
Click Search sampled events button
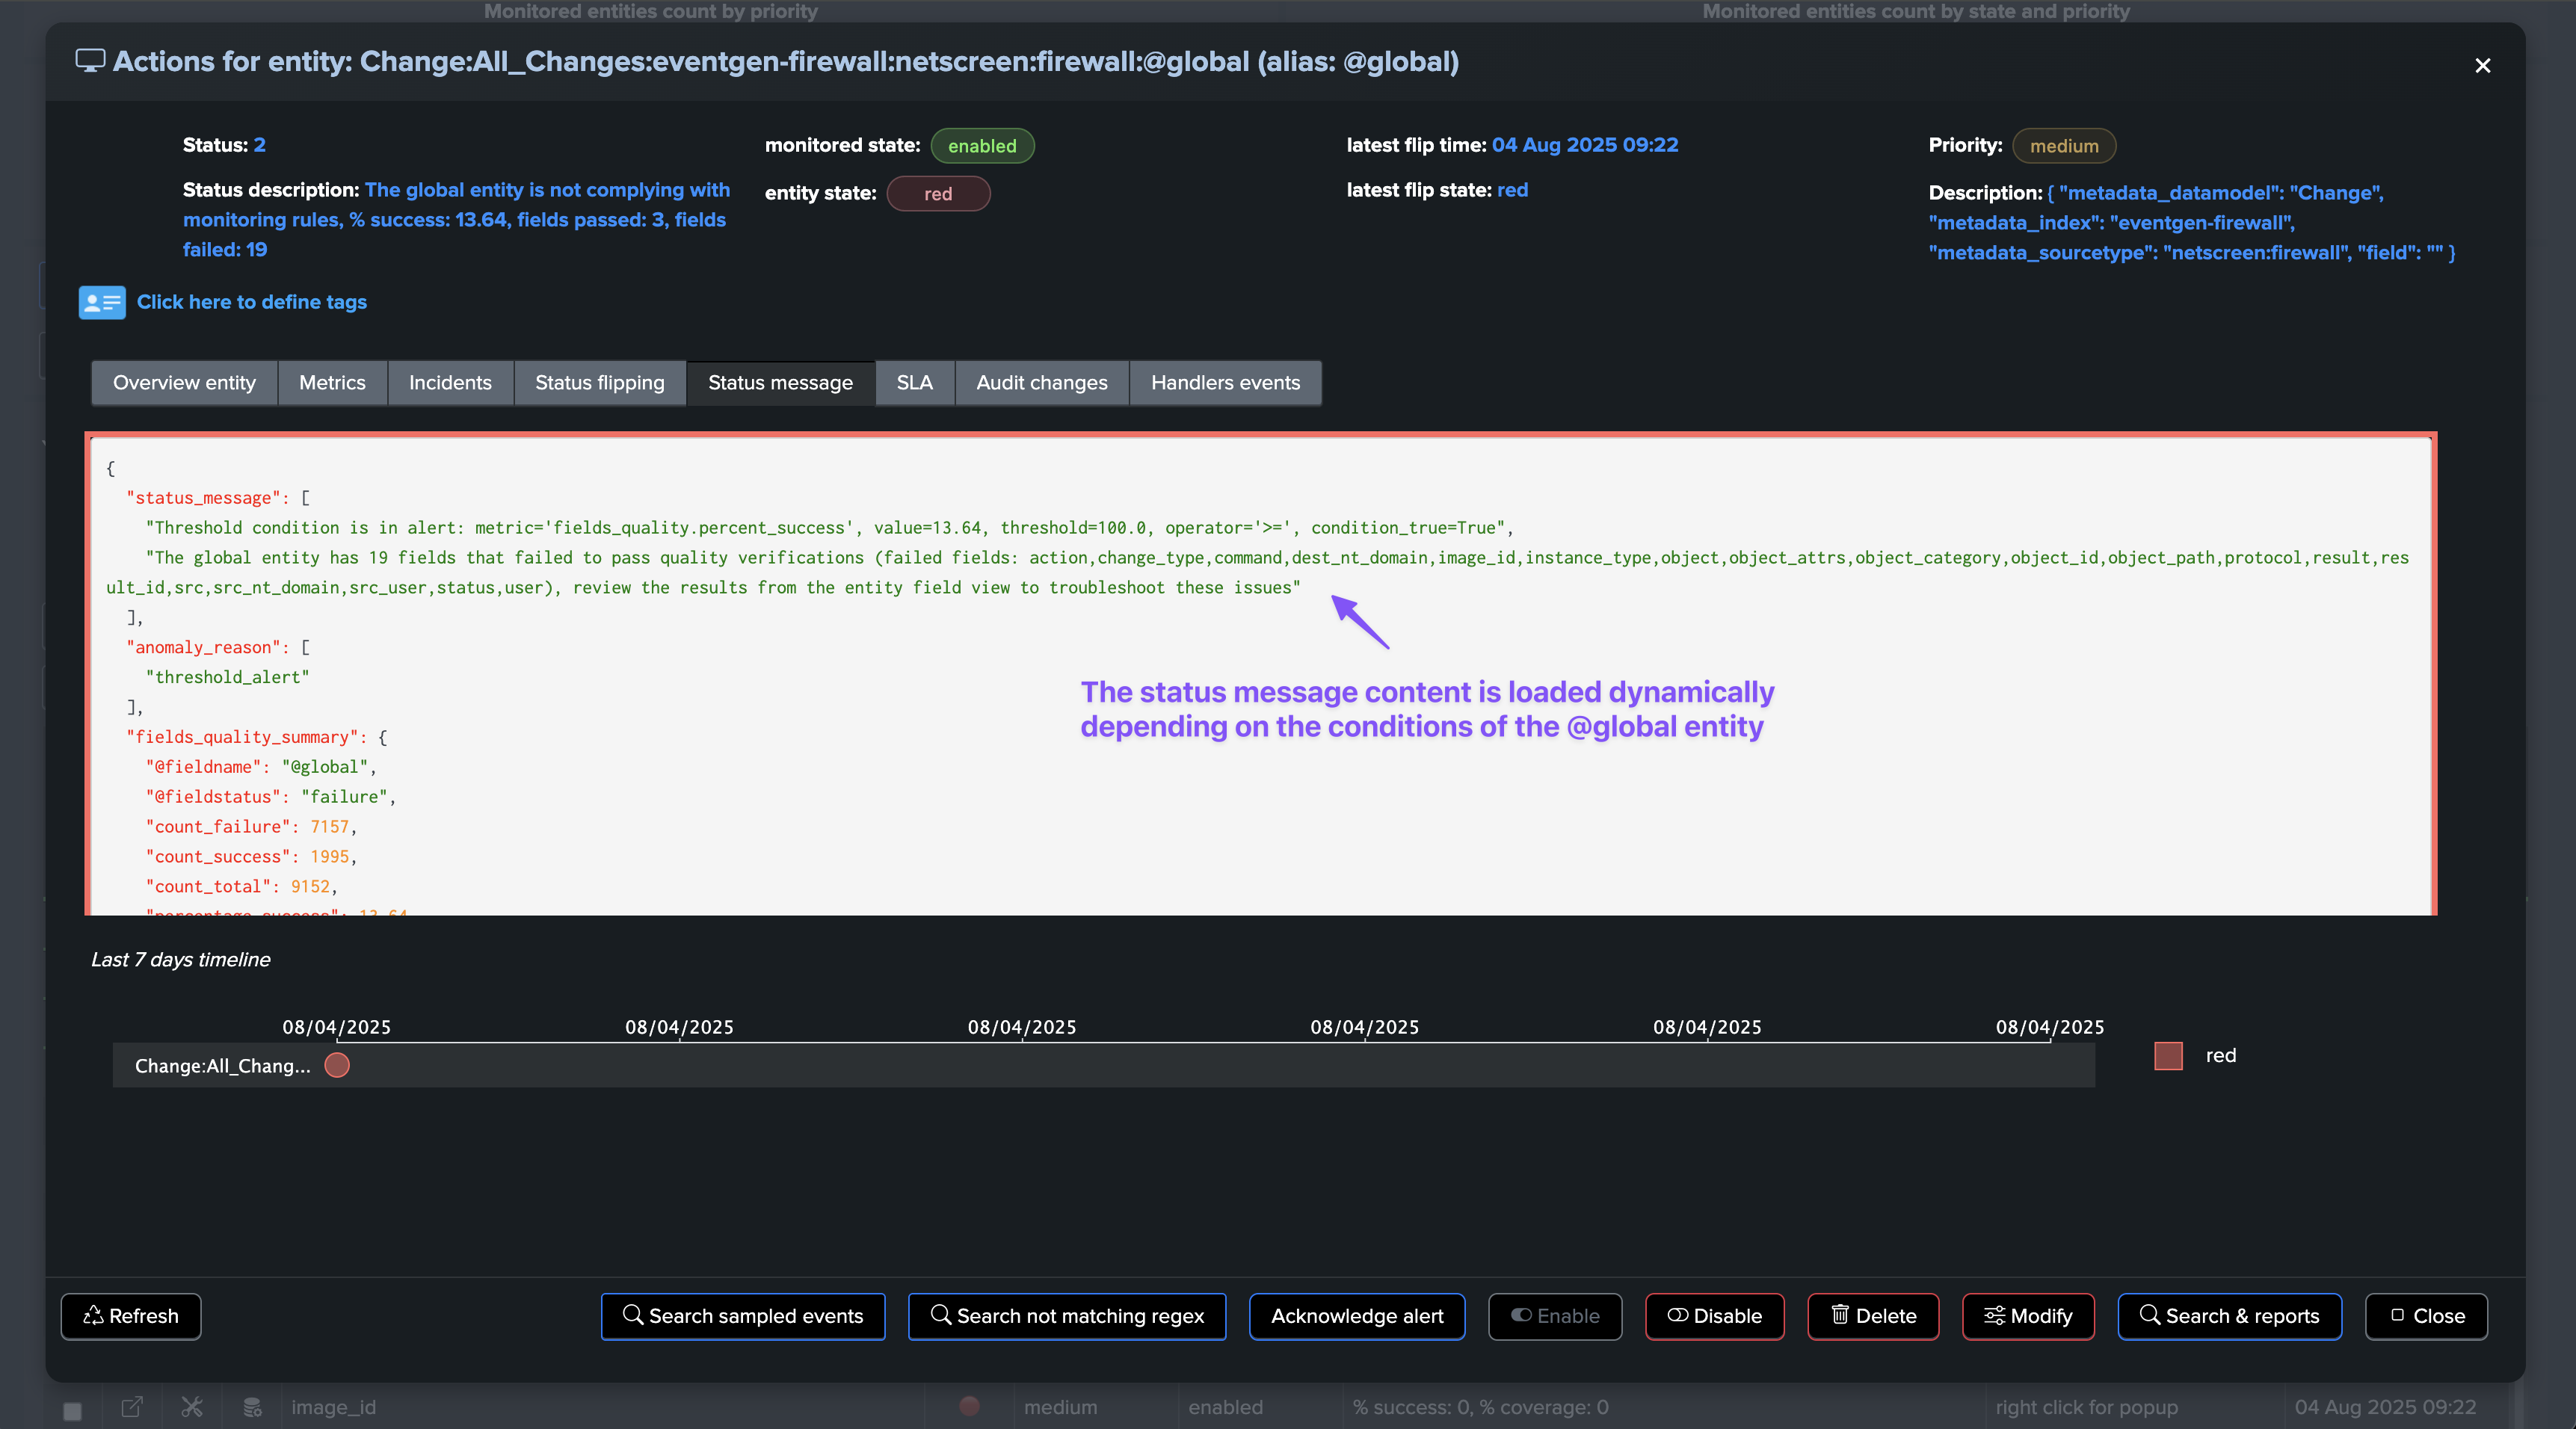[x=743, y=1316]
